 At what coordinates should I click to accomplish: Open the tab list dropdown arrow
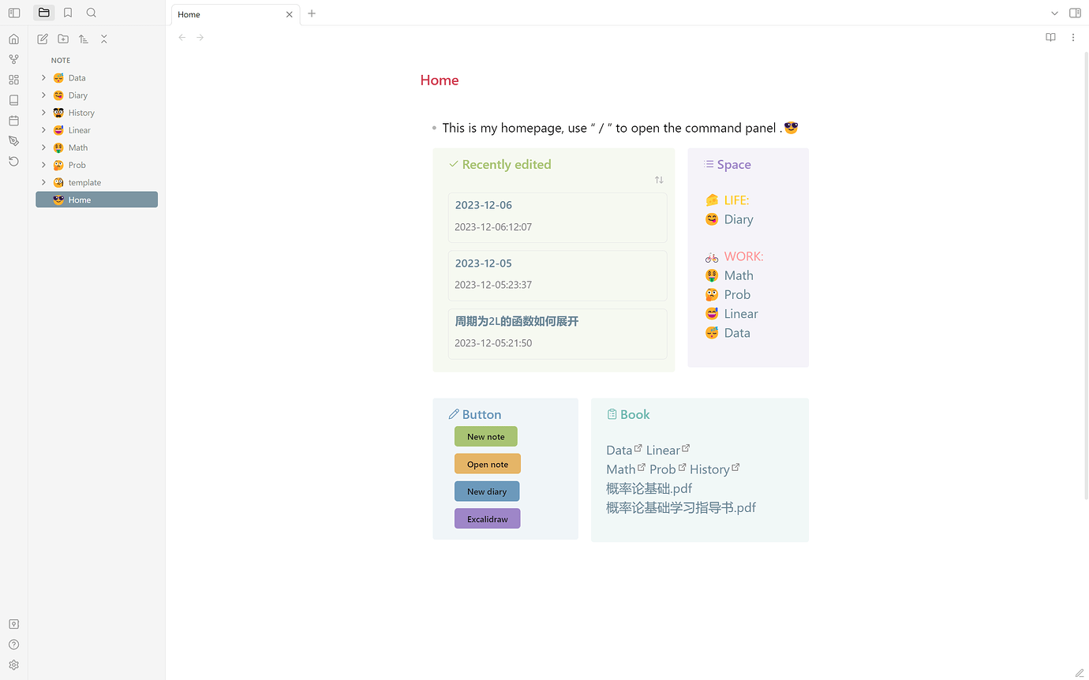coord(1054,13)
